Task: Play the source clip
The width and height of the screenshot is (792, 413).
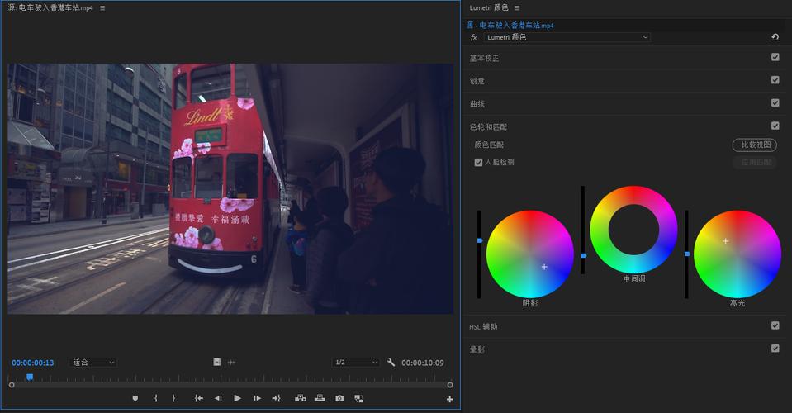Action: coord(237,398)
